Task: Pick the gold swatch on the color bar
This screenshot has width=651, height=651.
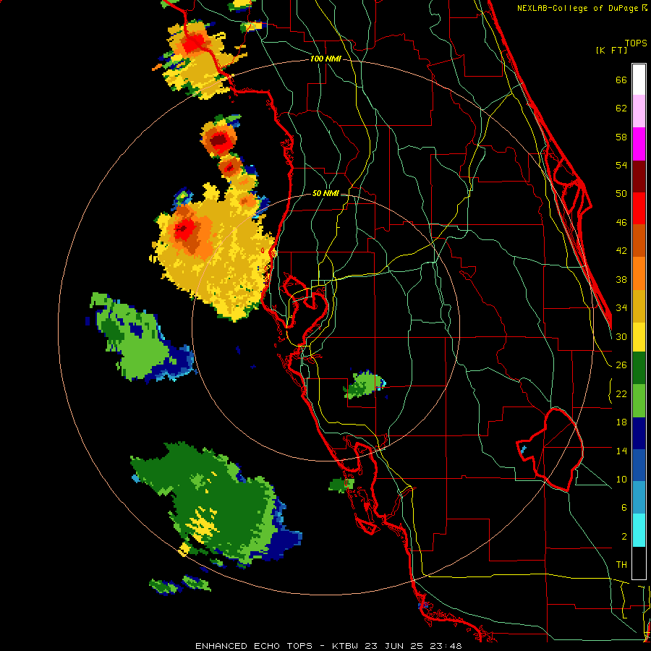Action: click(x=639, y=306)
